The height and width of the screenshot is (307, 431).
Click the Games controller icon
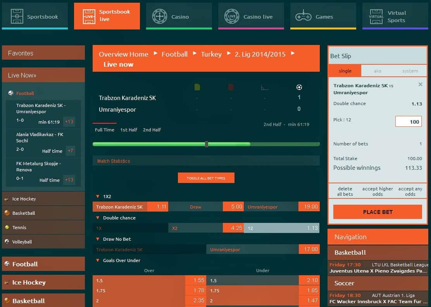[x=303, y=16]
